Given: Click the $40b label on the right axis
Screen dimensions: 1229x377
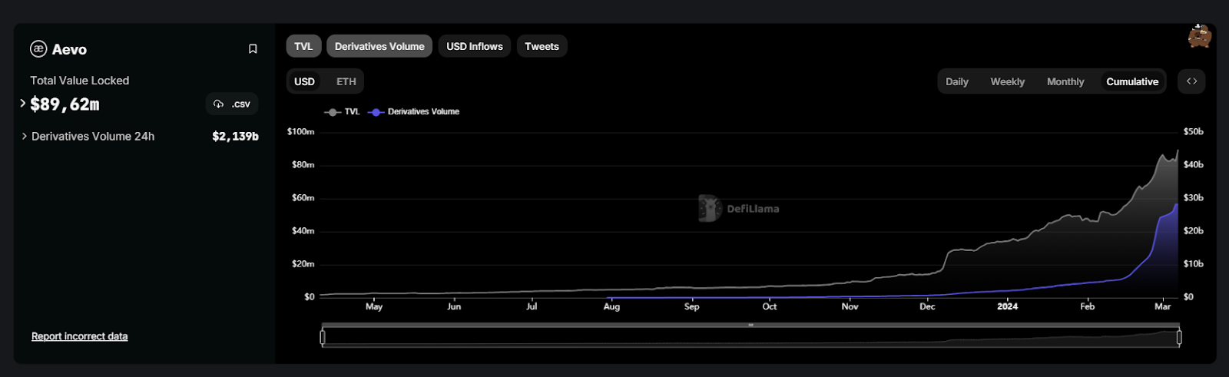Looking at the screenshot, I should 1194,165.
